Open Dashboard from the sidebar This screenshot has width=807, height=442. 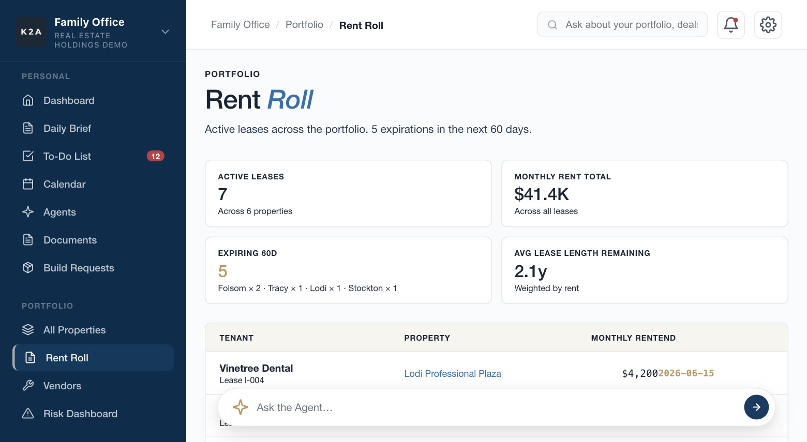pos(93,100)
